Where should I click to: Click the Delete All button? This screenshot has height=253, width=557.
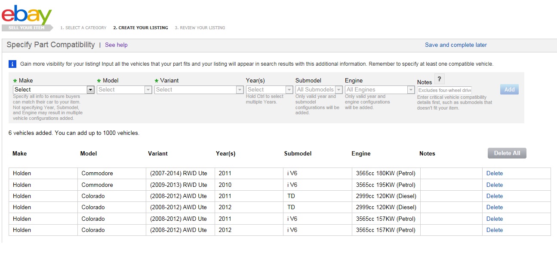click(x=507, y=153)
